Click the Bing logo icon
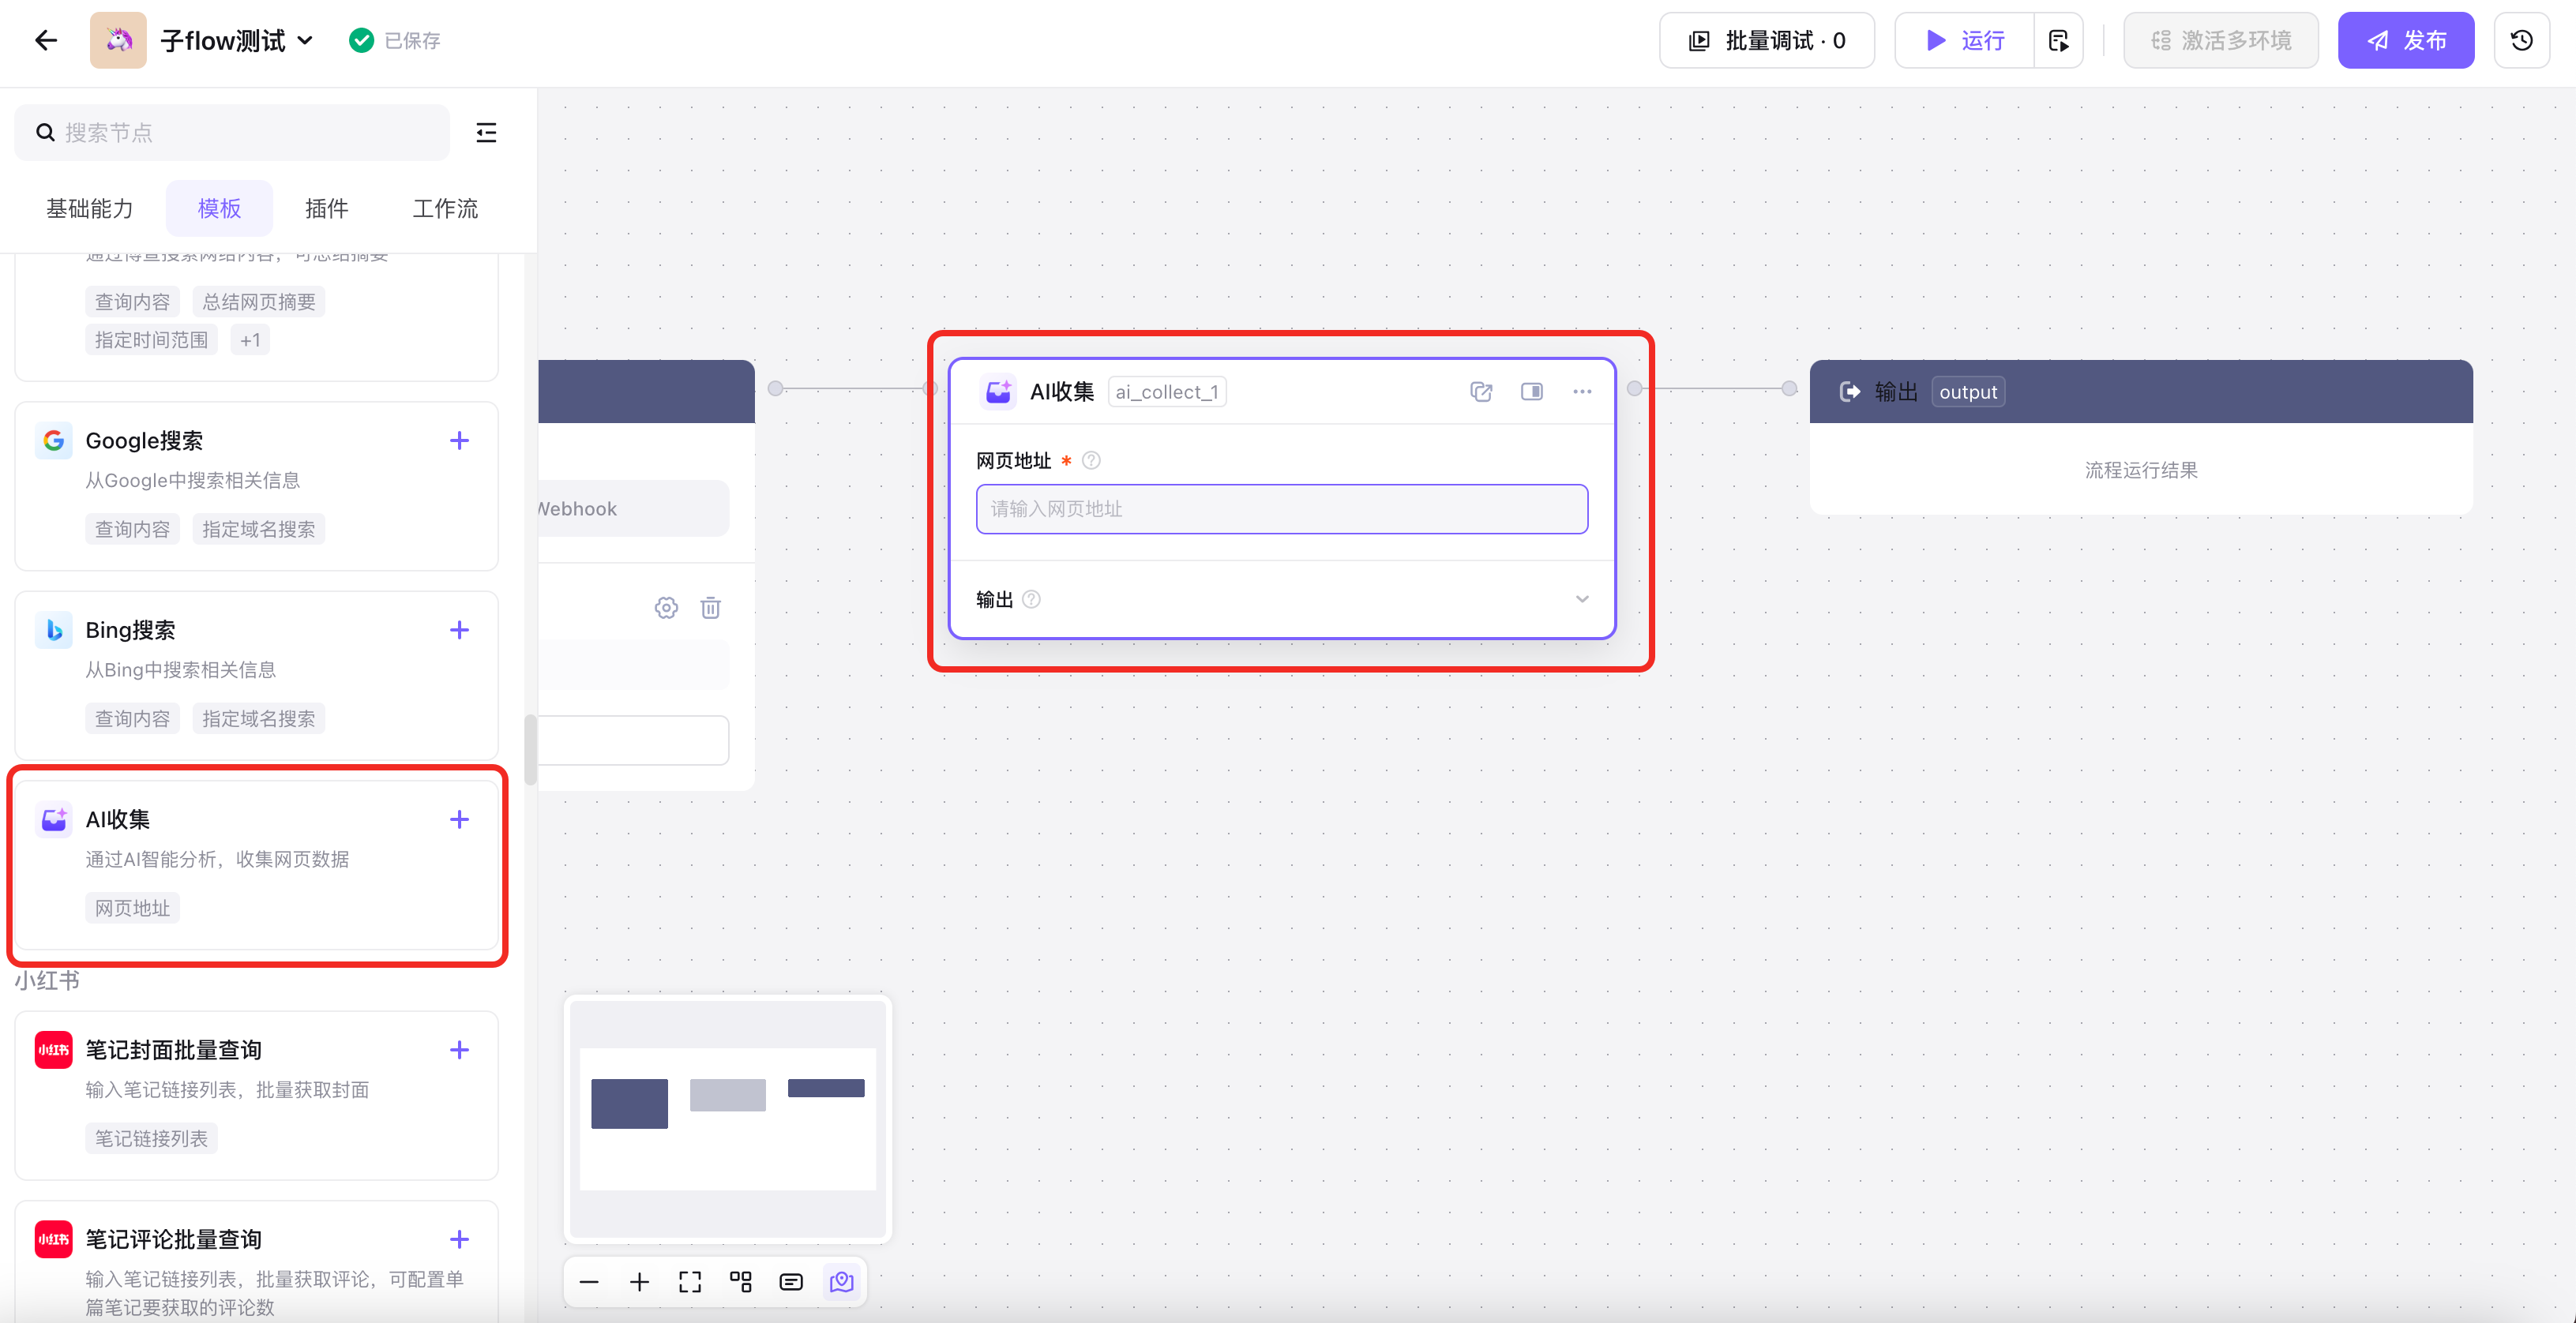The width and height of the screenshot is (2576, 1323). pyautogui.click(x=54, y=629)
